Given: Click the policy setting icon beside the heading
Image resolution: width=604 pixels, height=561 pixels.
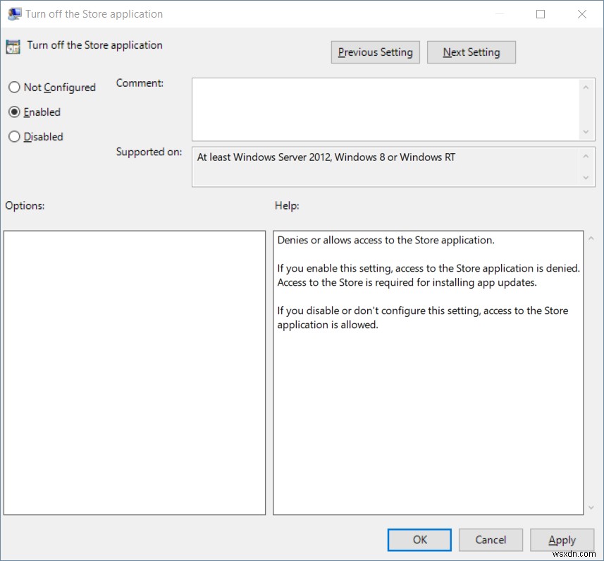Looking at the screenshot, I should pyautogui.click(x=13, y=47).
